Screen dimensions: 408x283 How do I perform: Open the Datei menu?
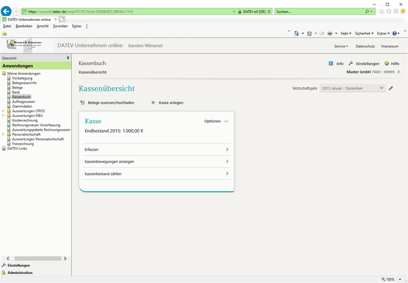pos(7,26)
